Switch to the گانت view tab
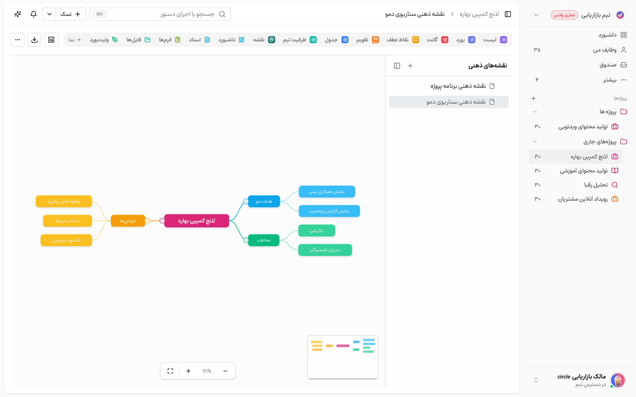The height and width of the screenshot is (397, 636). click(x=438, y=40)
